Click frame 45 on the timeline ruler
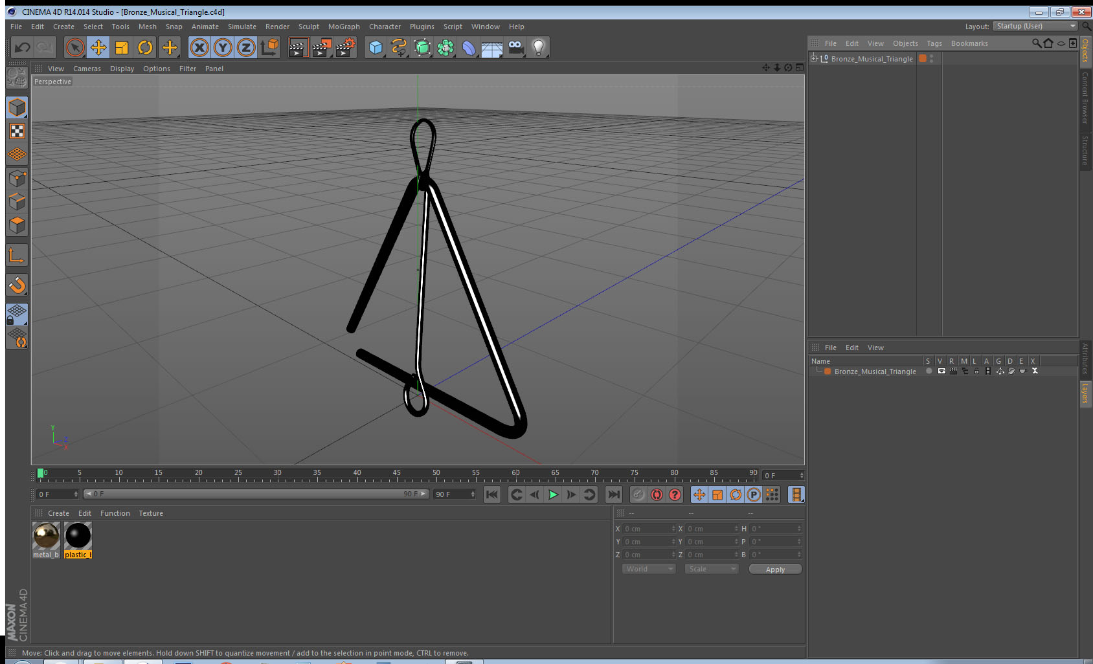Image resolution: width=1093 pixels, height=664 pixels. coord(396,474)
